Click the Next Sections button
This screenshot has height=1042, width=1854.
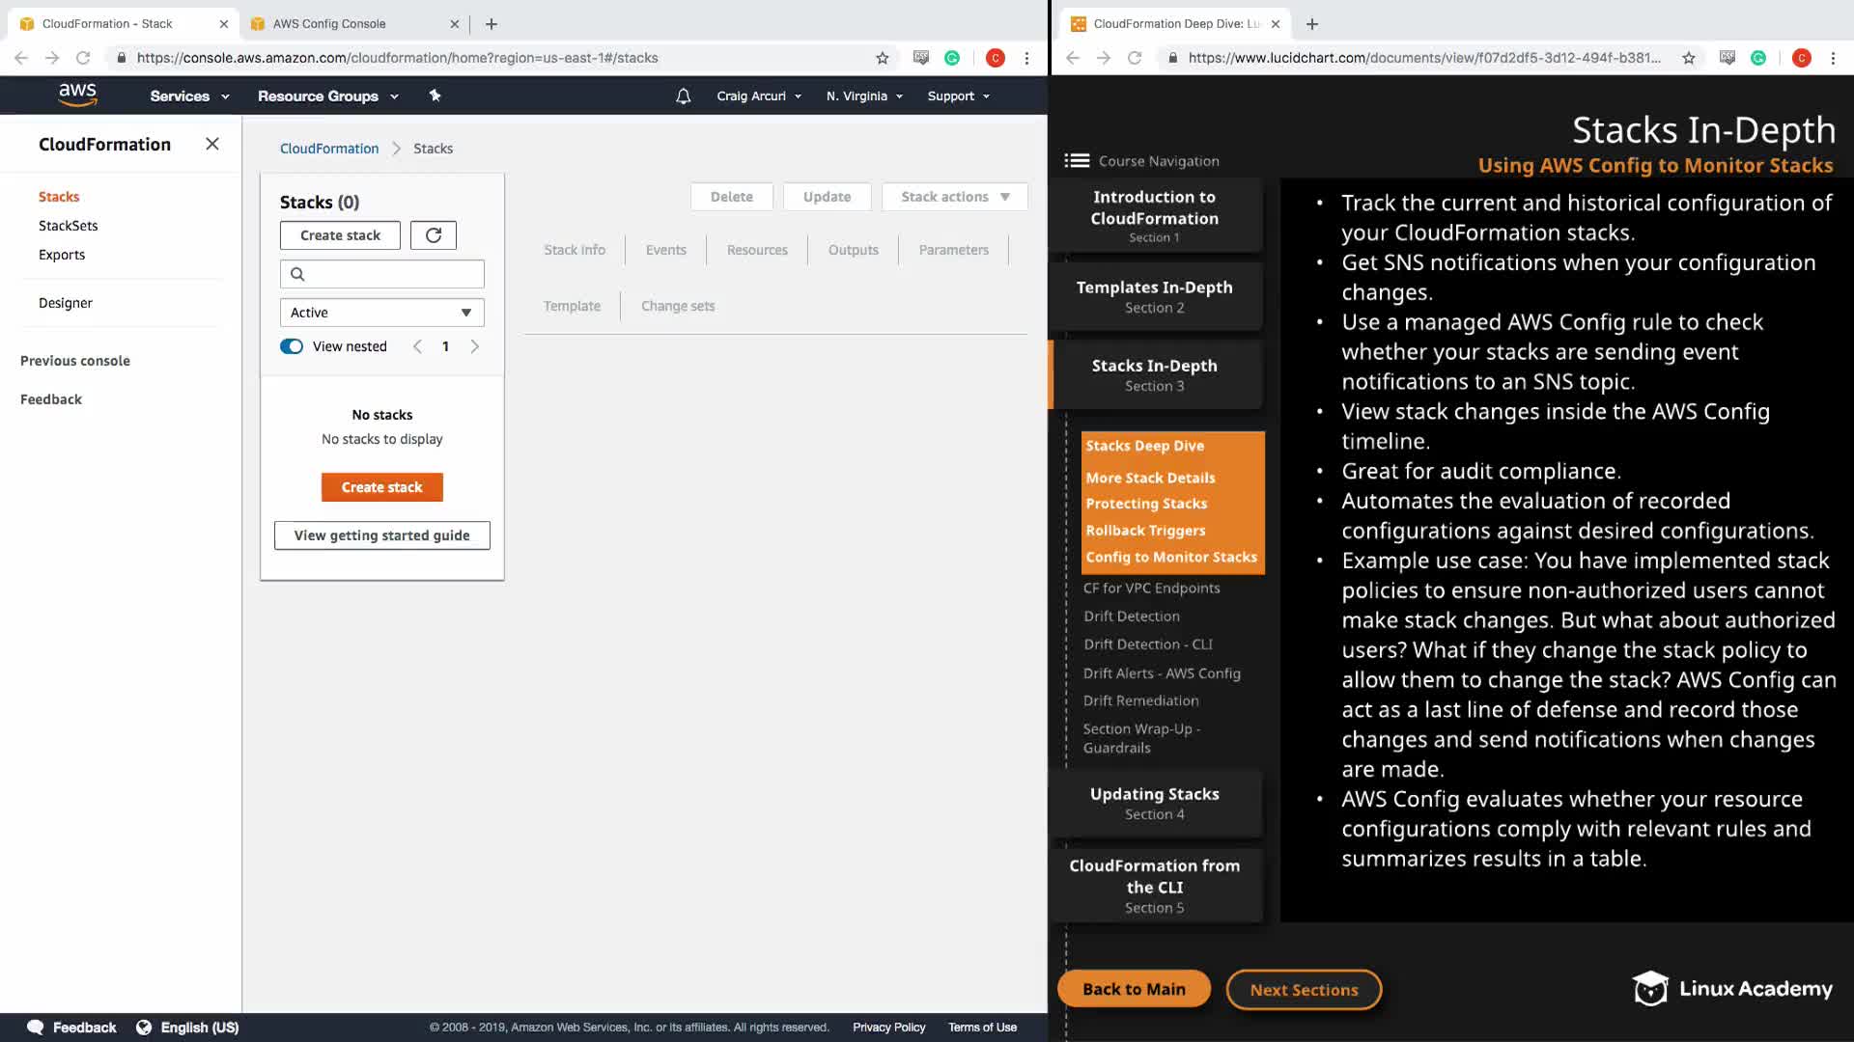click(x=1304, y=990)
